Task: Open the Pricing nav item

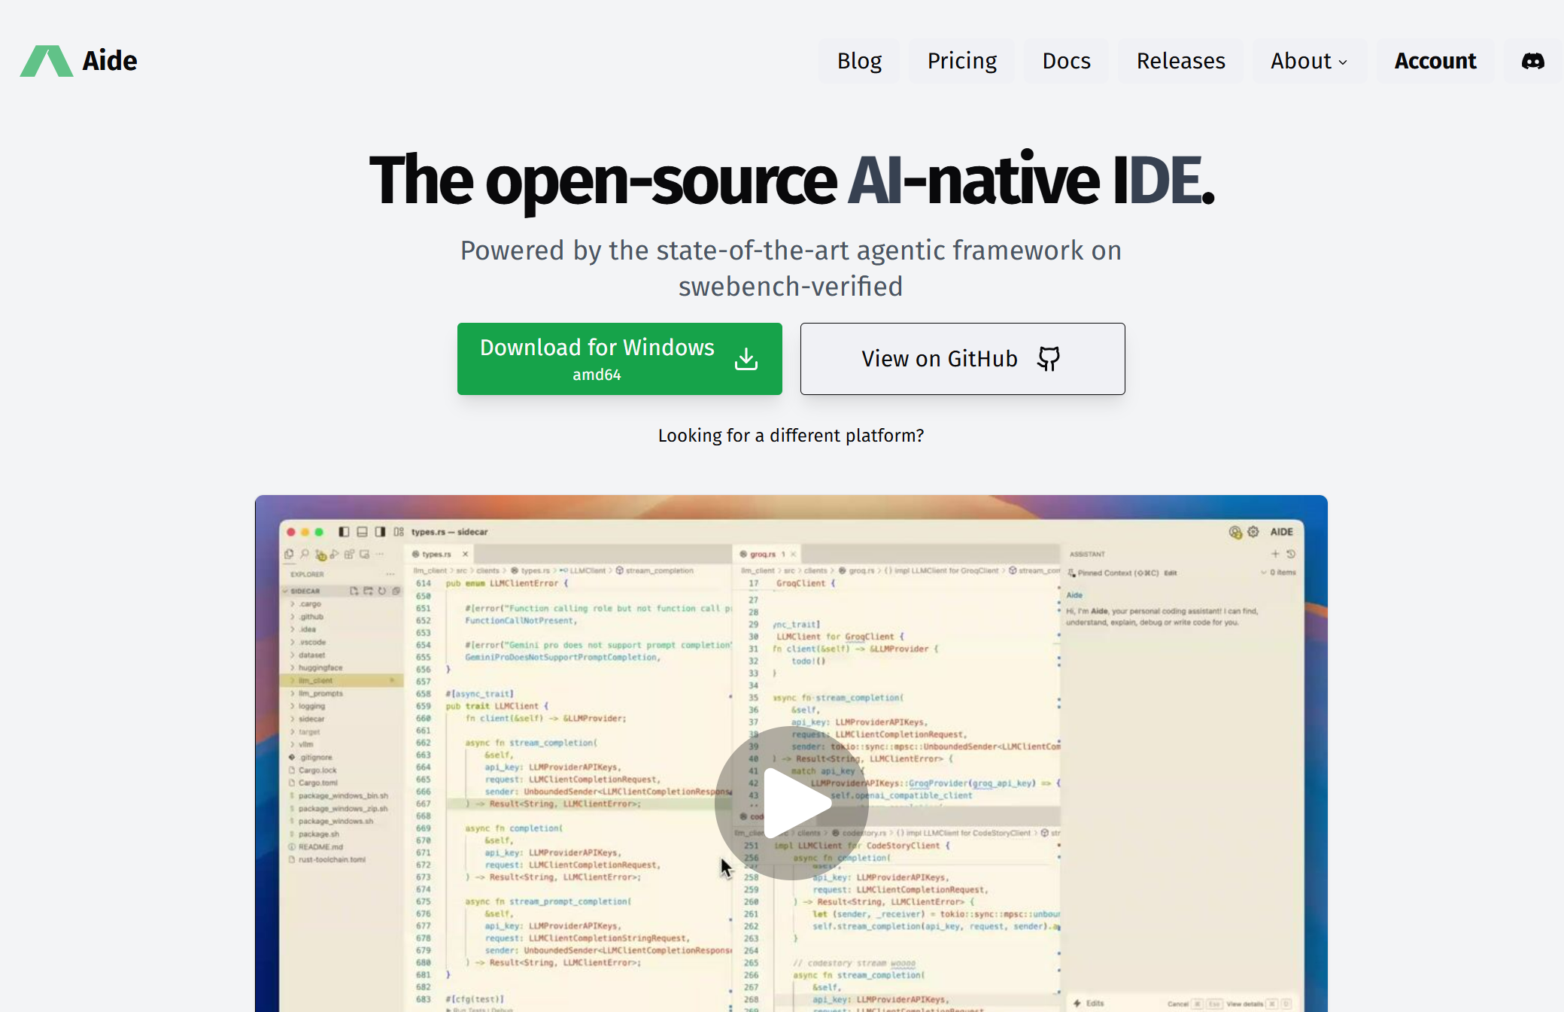Action: 961,61
